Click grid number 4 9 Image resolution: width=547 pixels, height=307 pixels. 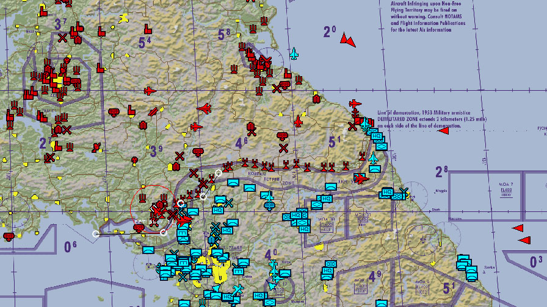[x=375, y=277]
